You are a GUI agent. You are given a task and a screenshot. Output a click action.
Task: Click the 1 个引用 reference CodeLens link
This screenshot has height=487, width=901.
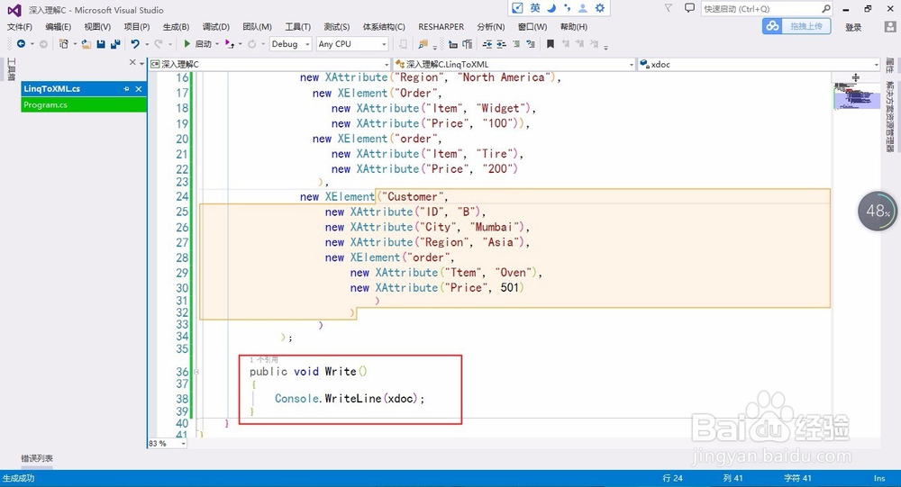264,359
